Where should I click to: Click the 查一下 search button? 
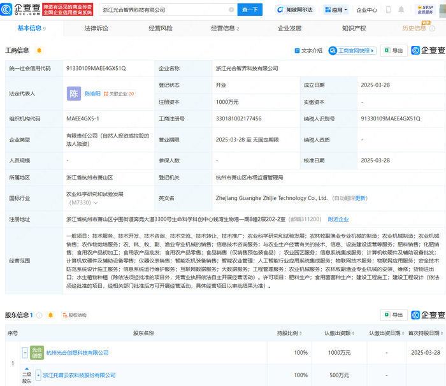(x=250, y=10)
